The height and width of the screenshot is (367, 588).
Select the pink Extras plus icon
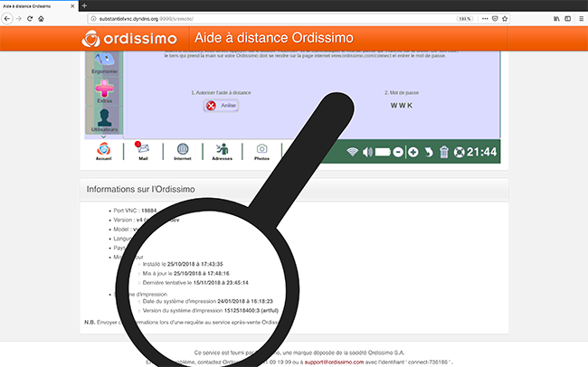(x=104, y=92)
